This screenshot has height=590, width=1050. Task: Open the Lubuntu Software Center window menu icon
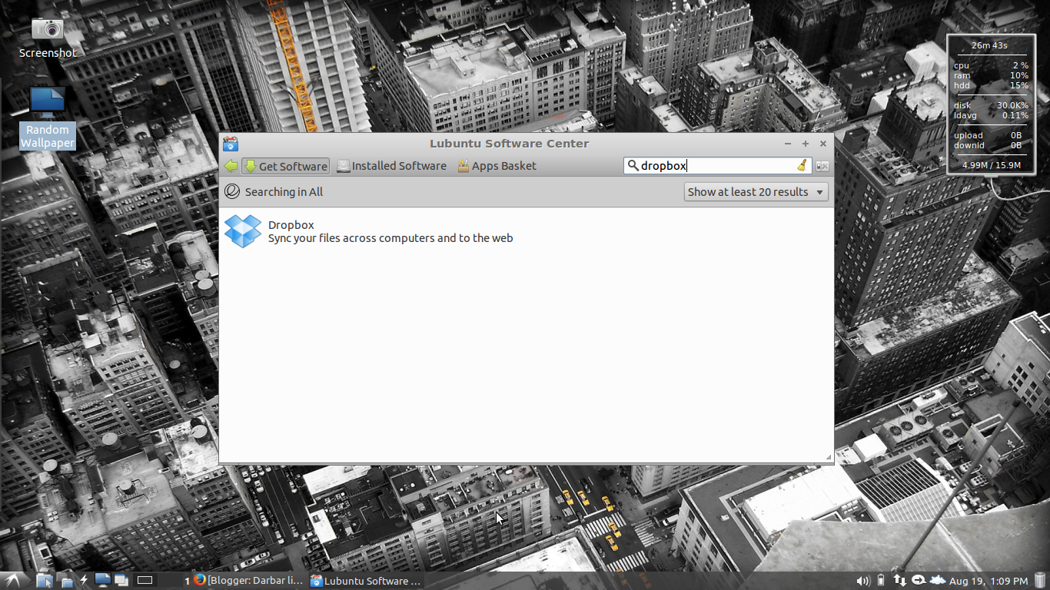(x=230, y=143)
